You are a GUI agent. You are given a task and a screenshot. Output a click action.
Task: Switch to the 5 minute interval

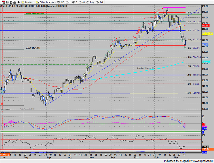75,2
